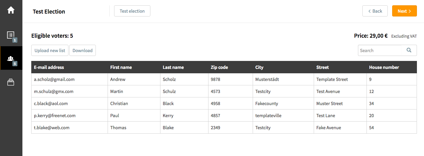Click the home icon in sidebar
This screenshot has height=156, width=424.
click(11, 10)
